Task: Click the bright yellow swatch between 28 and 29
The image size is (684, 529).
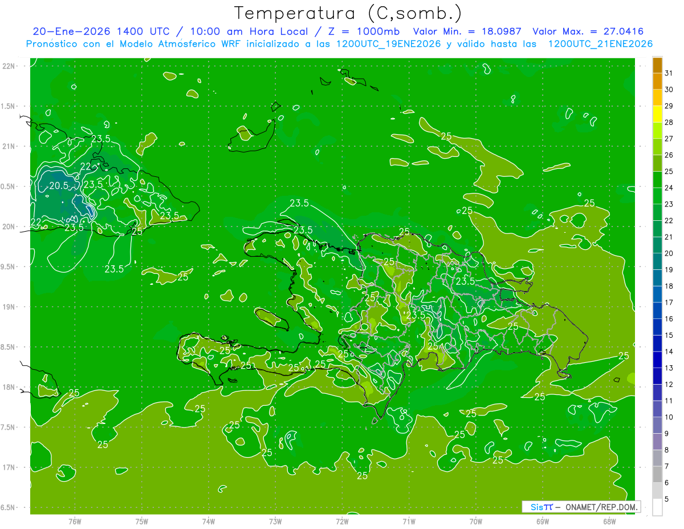Action: 657,114
